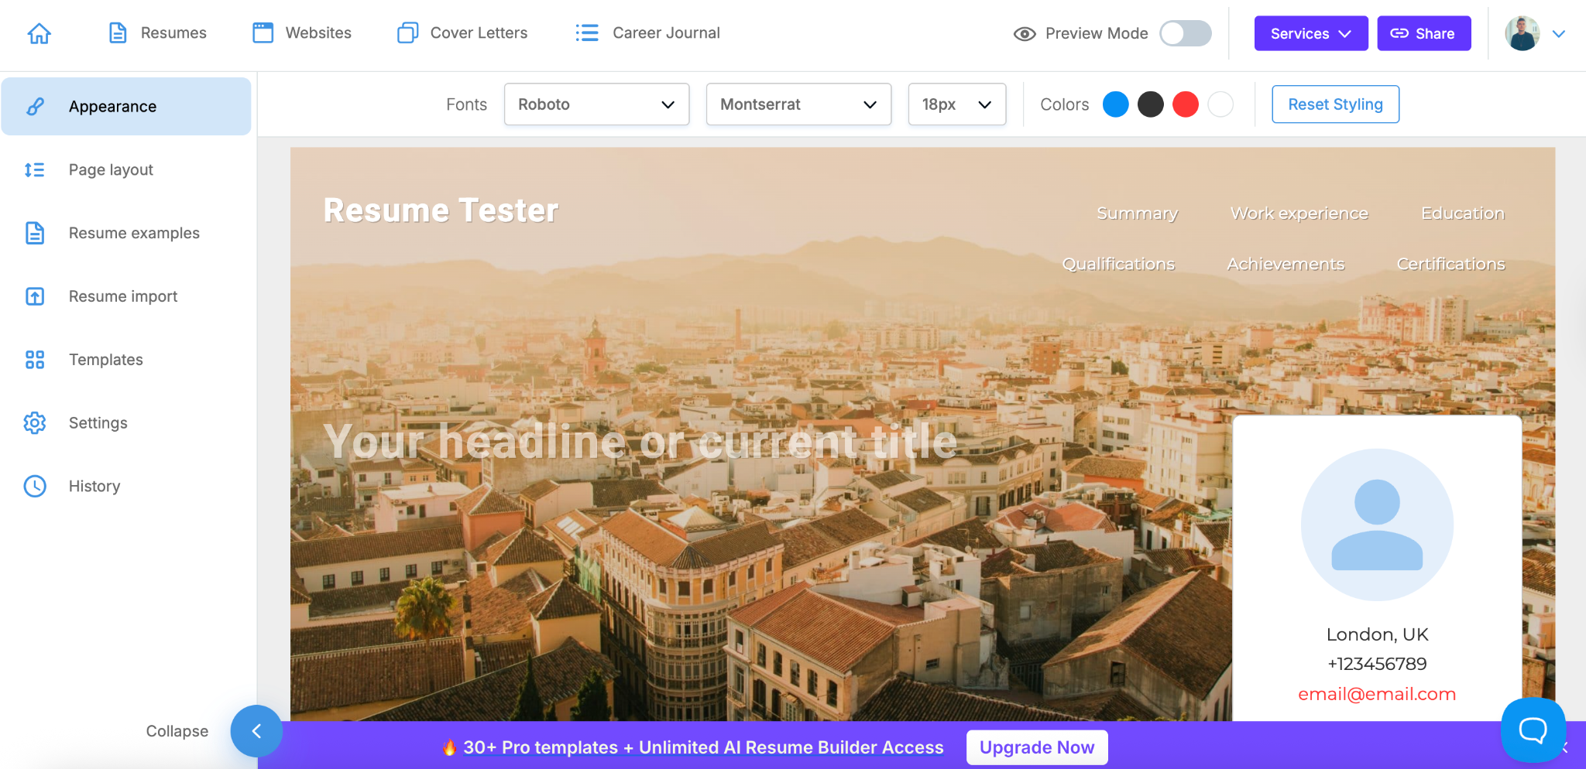Click the profile photo placeholder on resume
1586x769 pixels.
point(1376,525)
